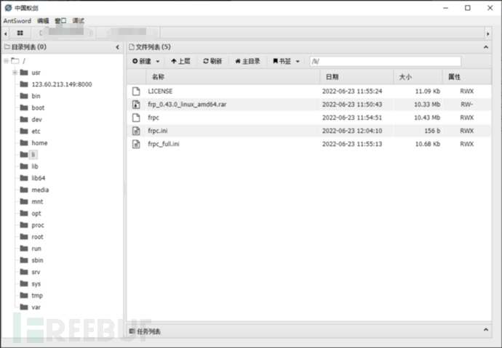This screenshot has width=502, height=348.
Task: Sort by the 日期 column header
Action: coord(357,77)
